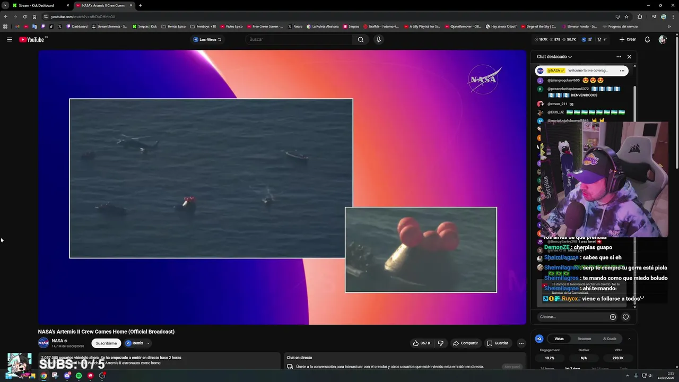Select the Resumen tab
The image size is (679, 382).
coord(584,338)
